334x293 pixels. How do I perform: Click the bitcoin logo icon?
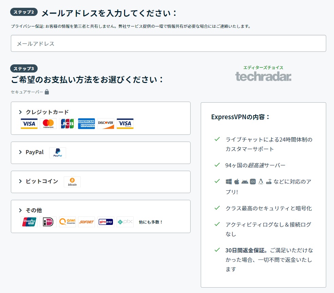[72, 182]
